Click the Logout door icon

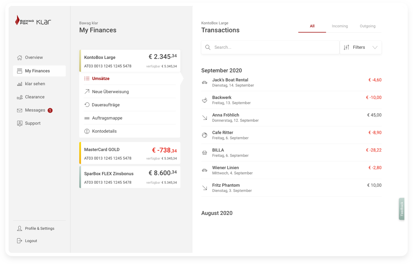point(19,241)
